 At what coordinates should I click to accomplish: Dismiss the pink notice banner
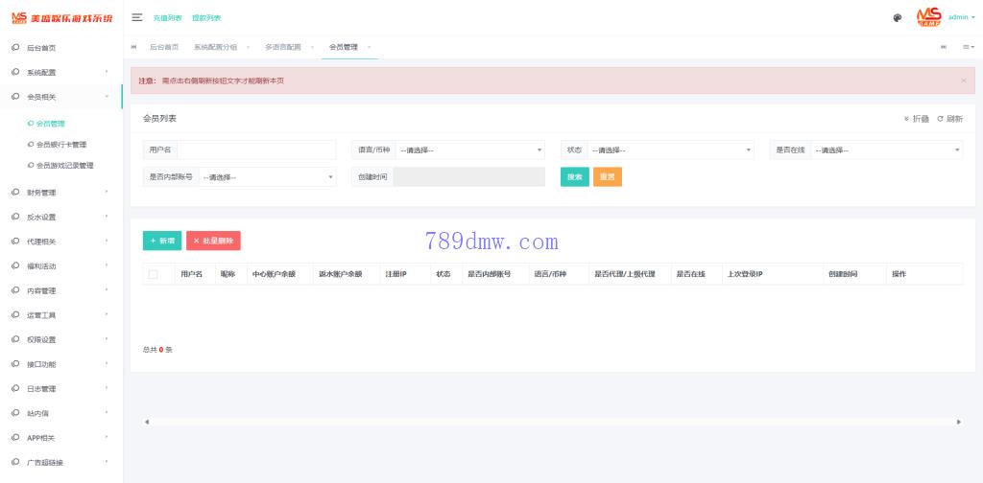pos(964,80)
